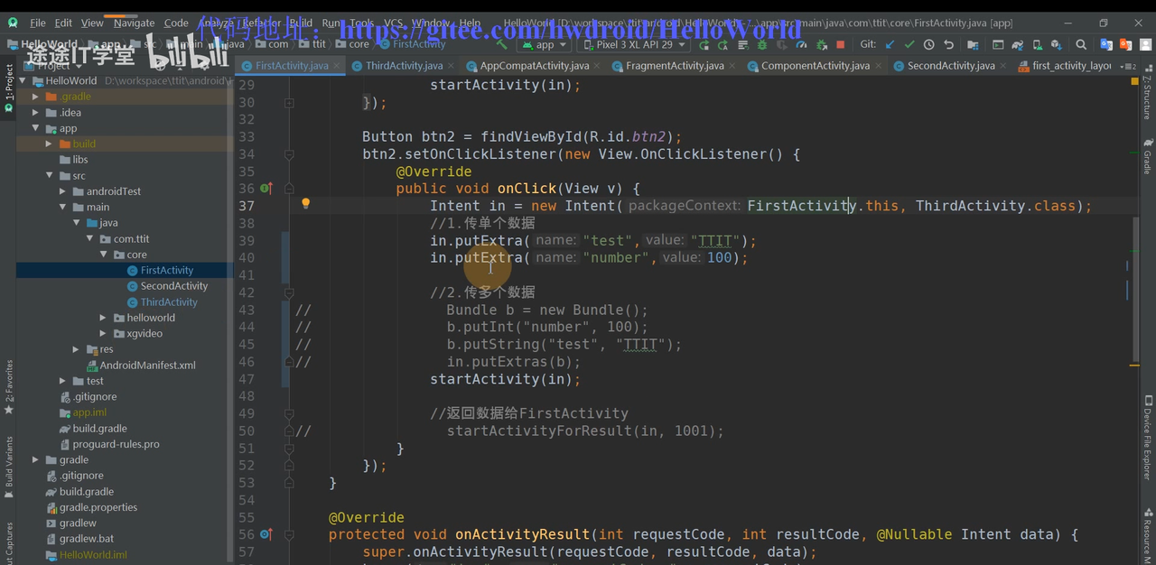Click the Git Rollback arrow icon

(948, 44)
